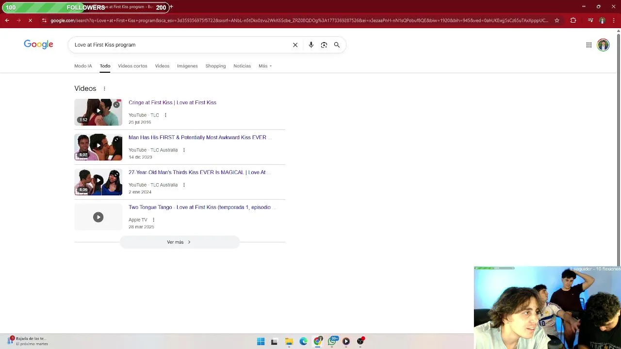This screenshot has width=621, height=349.
Task: Play the Apple TV video placeholder
Action: coord(98,217)
